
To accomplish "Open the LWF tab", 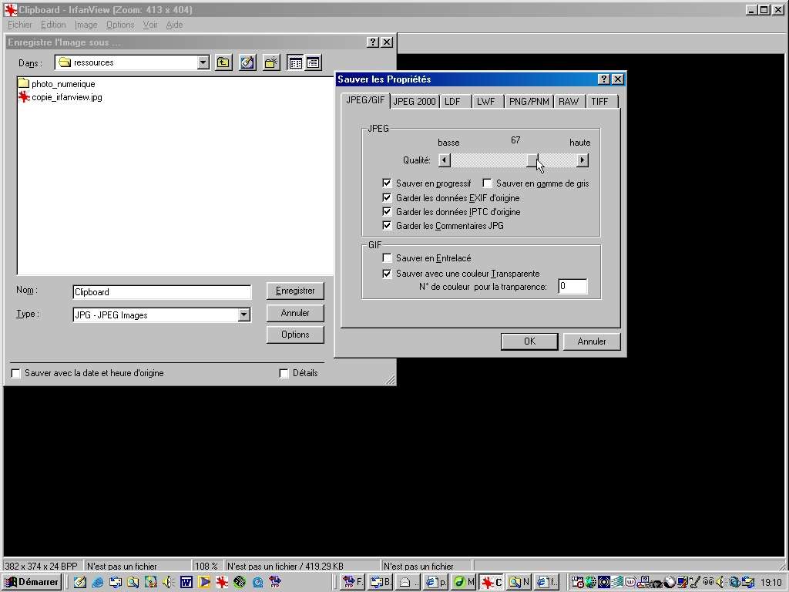I will [486, 101].
